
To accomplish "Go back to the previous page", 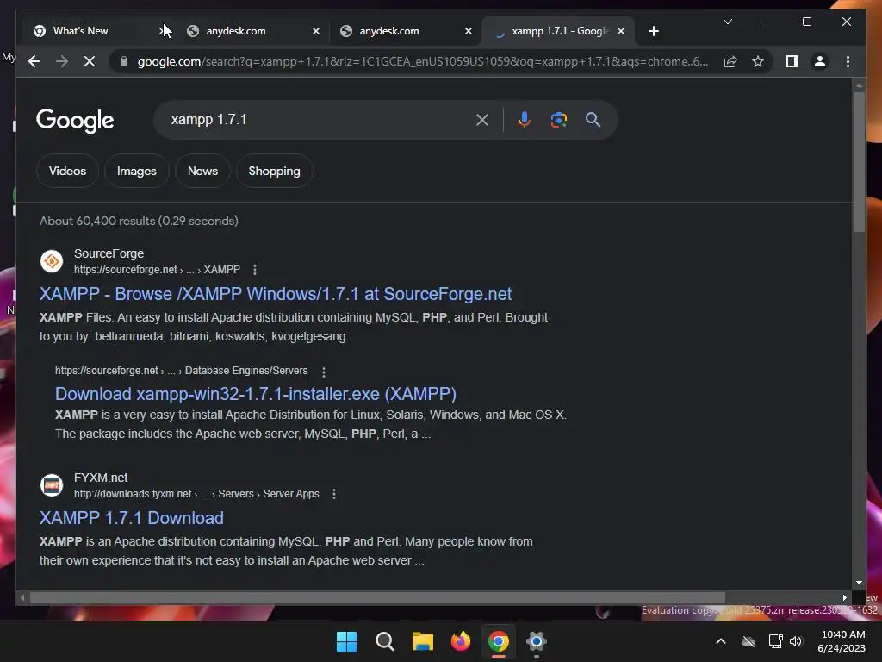I will tap(34, 61).
